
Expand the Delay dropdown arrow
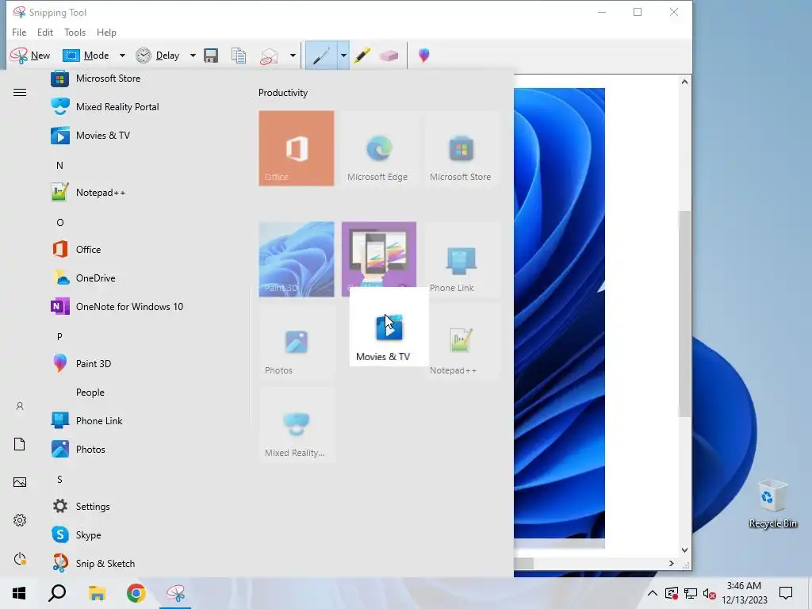tap(193, 56)
